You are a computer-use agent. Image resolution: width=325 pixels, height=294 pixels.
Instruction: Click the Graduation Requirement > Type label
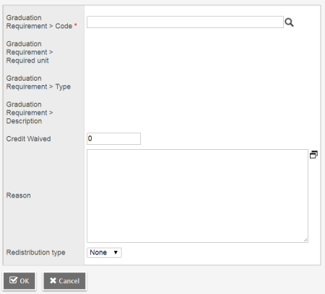coord(38,82)
